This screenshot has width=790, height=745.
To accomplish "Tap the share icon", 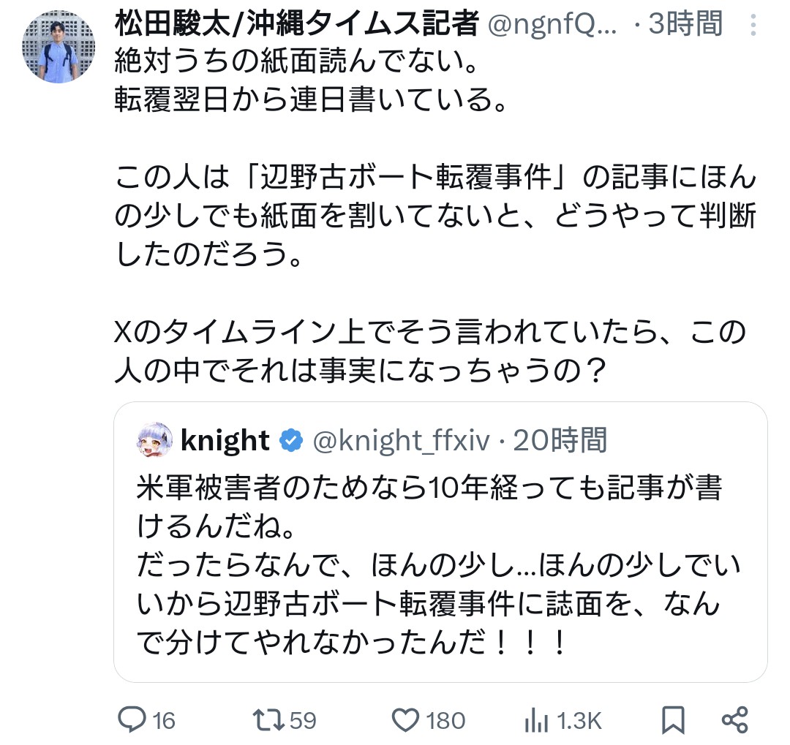I will [x=734, y=720].
